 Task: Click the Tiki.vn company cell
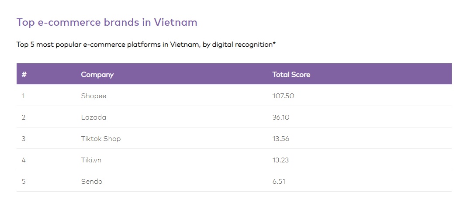pyautogui.click(x=91, y=160)
